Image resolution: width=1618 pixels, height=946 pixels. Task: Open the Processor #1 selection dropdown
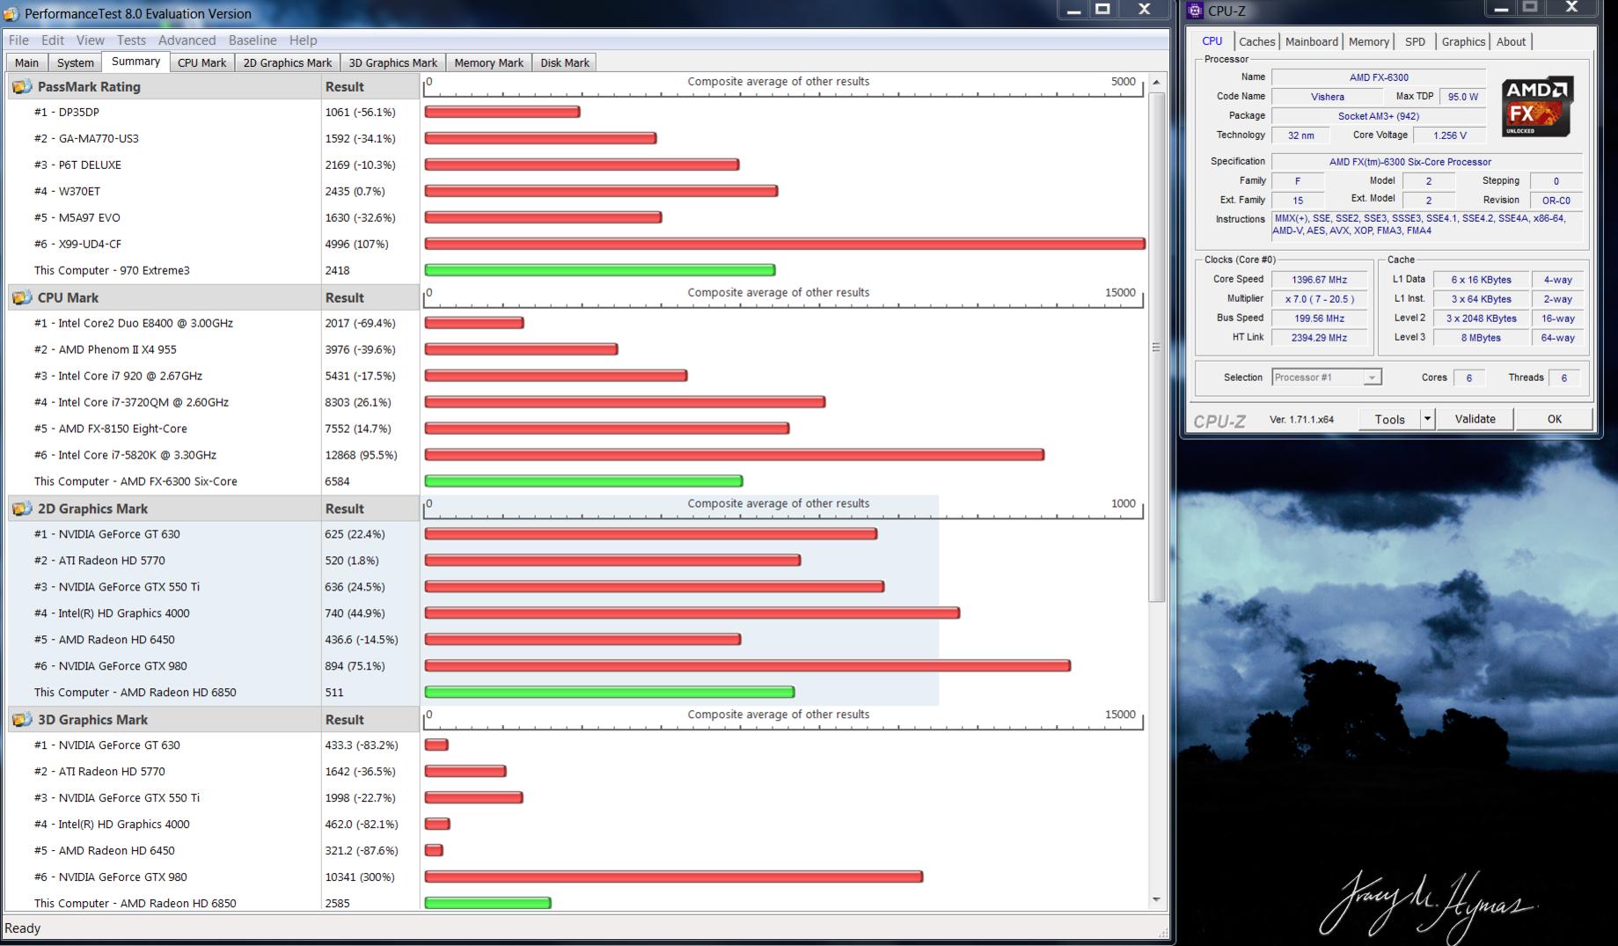pos(1326,378)
